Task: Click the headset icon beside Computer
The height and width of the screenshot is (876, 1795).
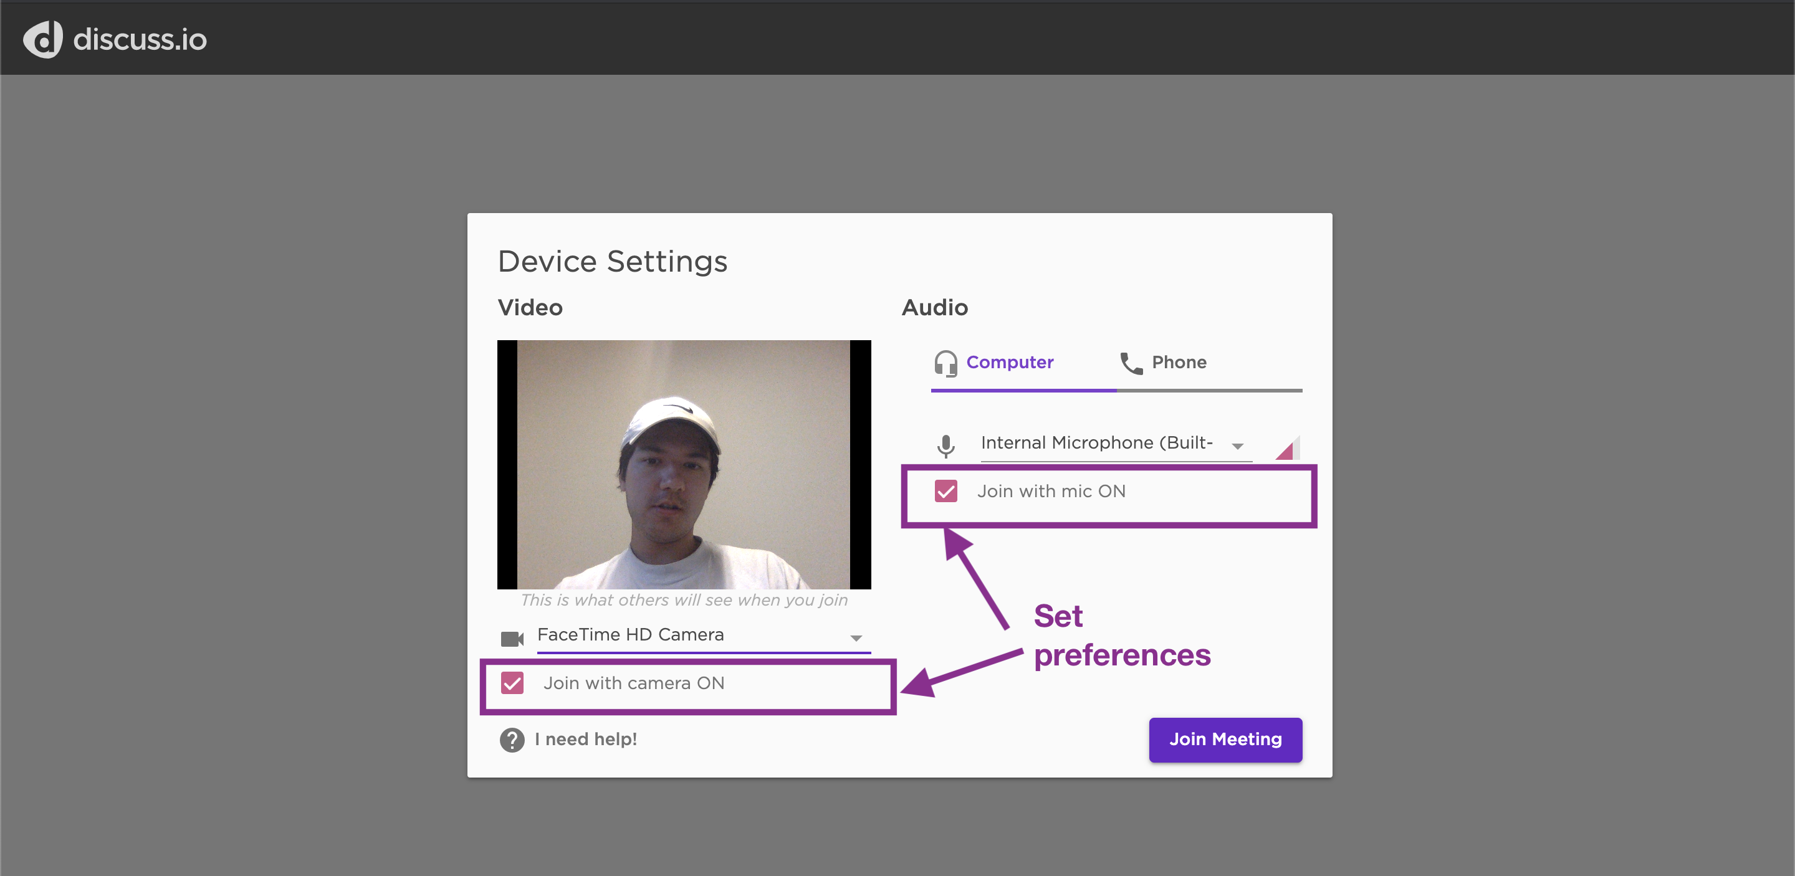Action: click(x=945, y=363)
